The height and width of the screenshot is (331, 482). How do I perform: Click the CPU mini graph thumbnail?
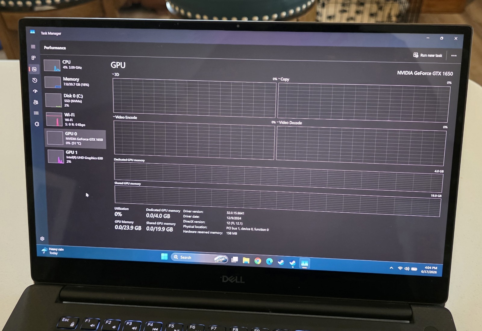tap(52, 65)
